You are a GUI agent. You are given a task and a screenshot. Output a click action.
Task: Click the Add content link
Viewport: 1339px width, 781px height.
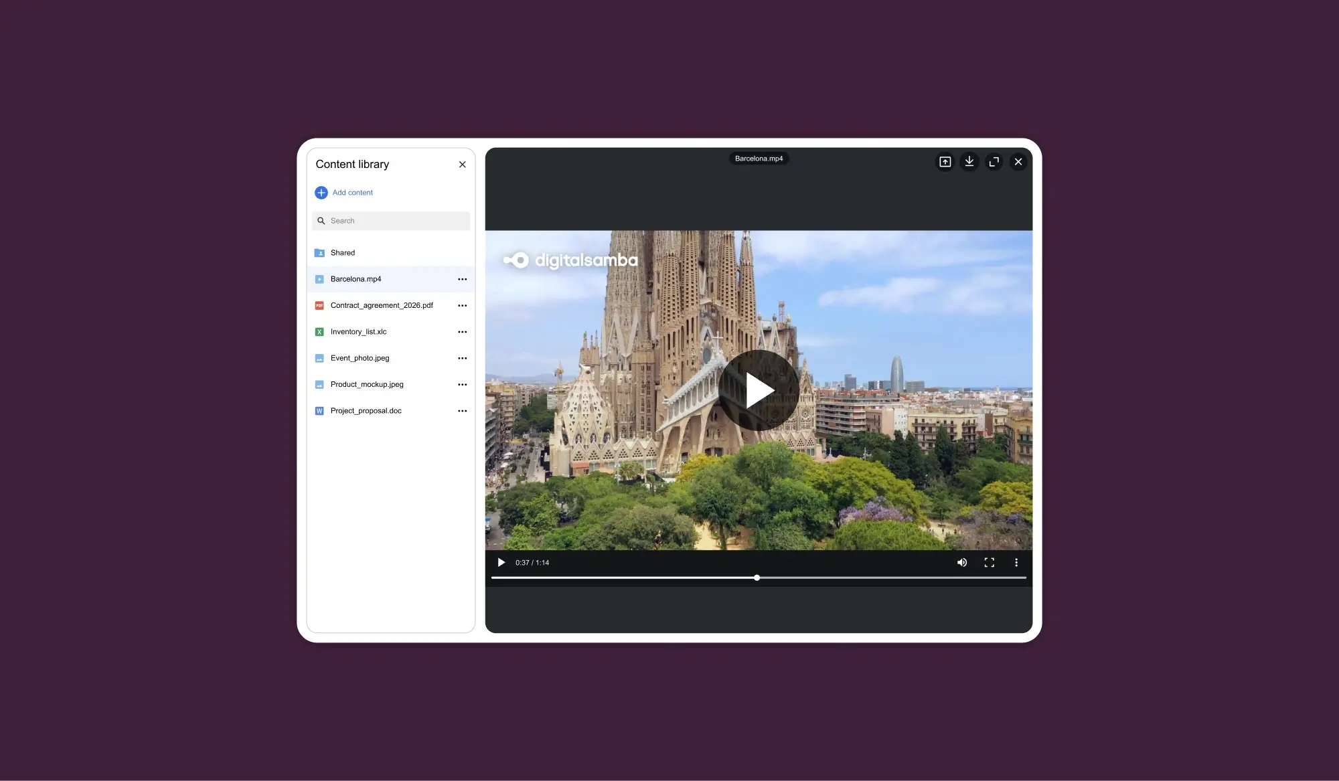(x=352, y=193)
